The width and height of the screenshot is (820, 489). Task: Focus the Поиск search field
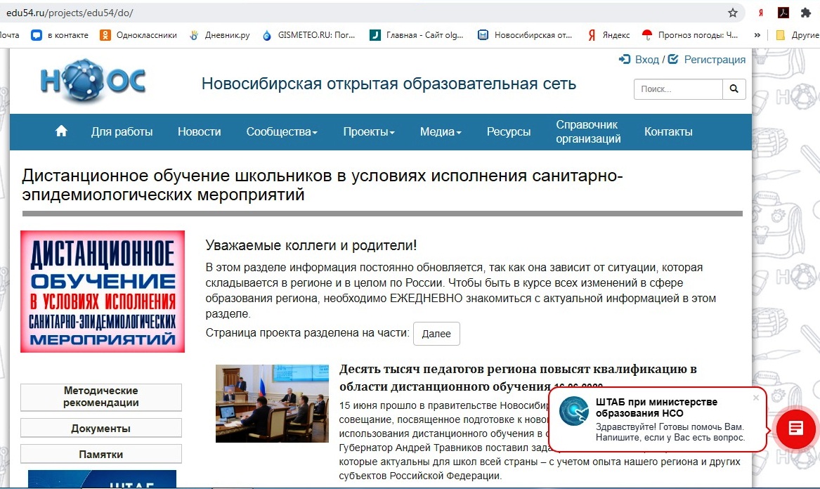coord(678,89)
